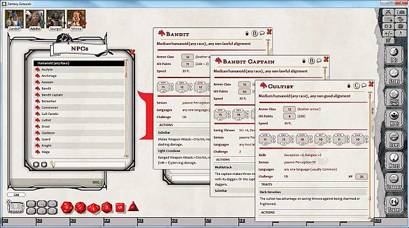Select the Humanoid (any Race) group header
Viewport: 409px width, 228px height.
click(79, 63)
